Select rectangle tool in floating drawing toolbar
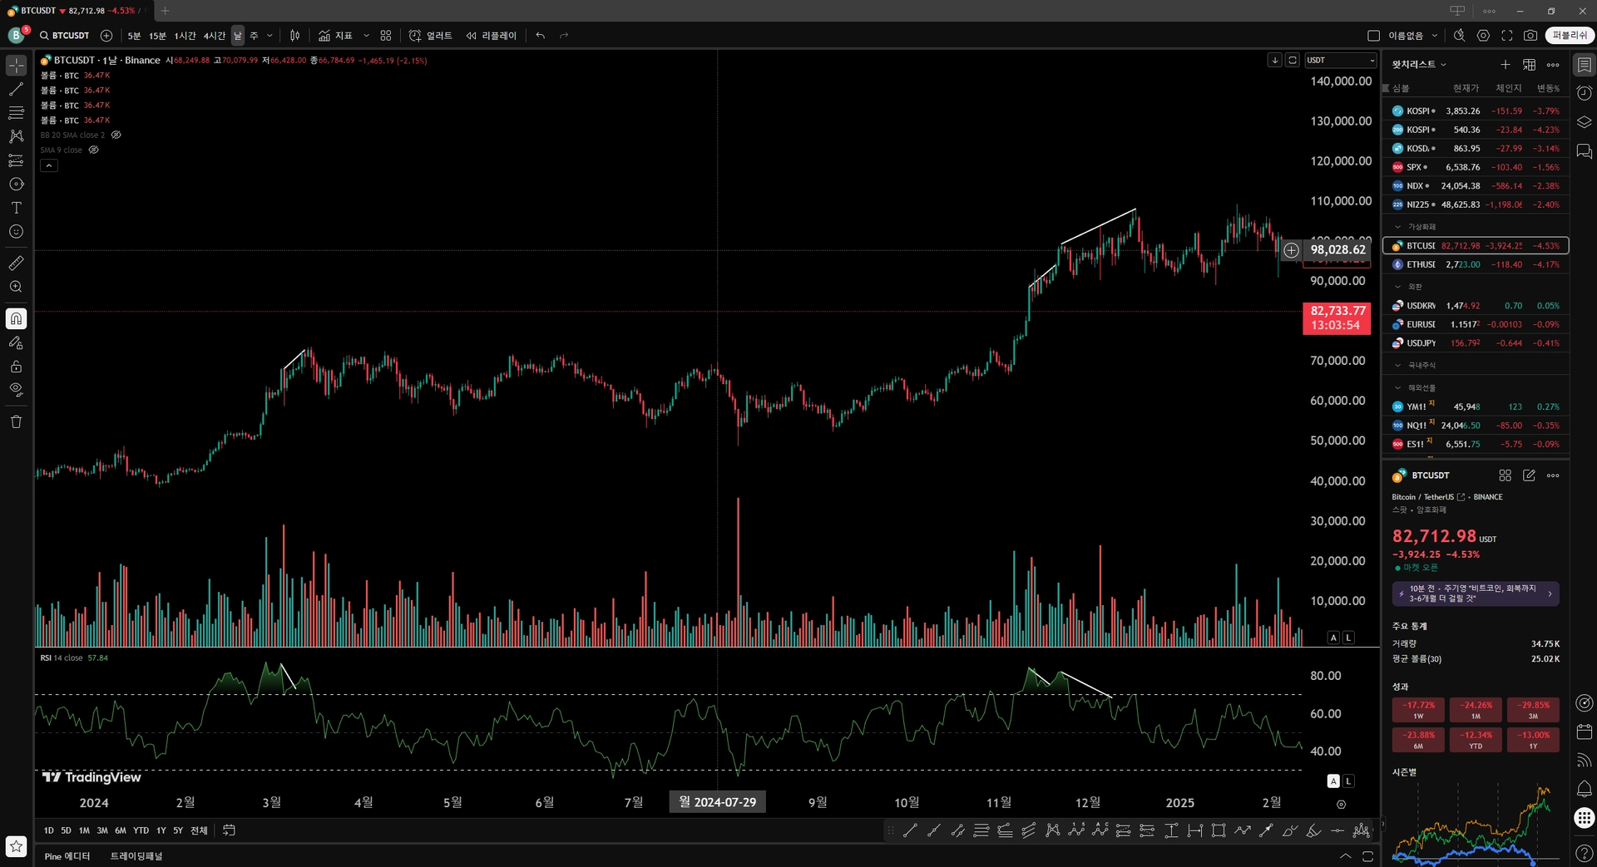The height and width of the screenshot is (867, 1597). pyautogui.click(x=1219, y=830)
